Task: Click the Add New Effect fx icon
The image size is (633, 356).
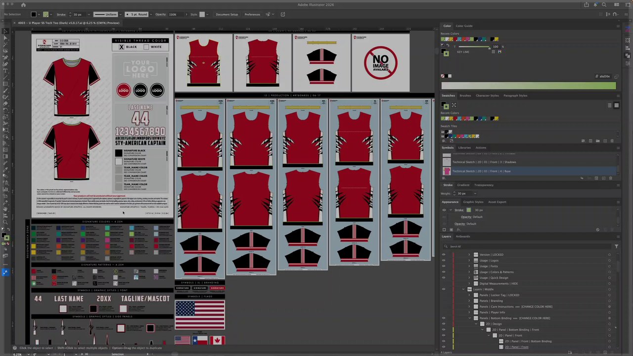Action: click(x=458, y=230)
